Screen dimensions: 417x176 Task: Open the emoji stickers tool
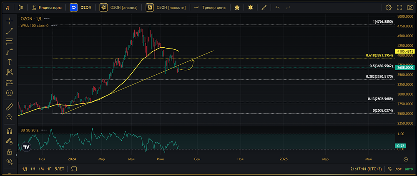coord(9,93)
